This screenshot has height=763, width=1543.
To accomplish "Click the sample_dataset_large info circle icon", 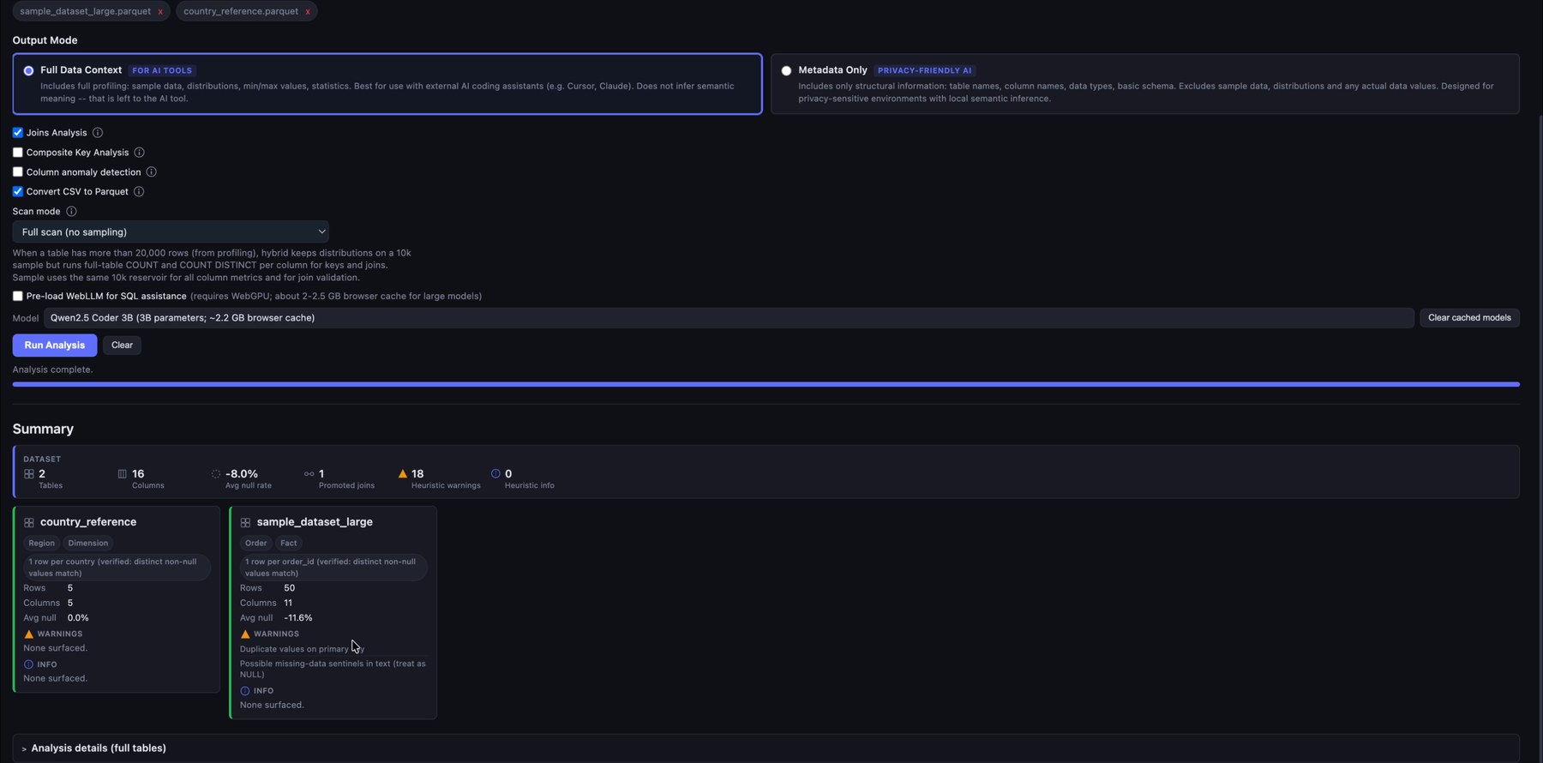I will (245, 690).
